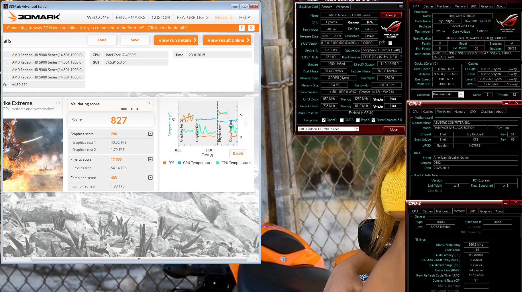522x292 pixels.
Task: Open Processor #1 selection dropdown in CPU-Z
Action: coord(461,94)
